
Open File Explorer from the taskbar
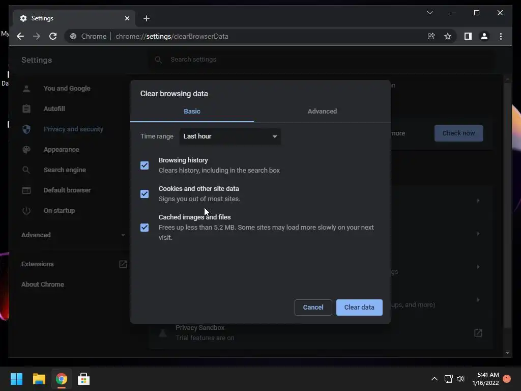[x=39, y=379]
